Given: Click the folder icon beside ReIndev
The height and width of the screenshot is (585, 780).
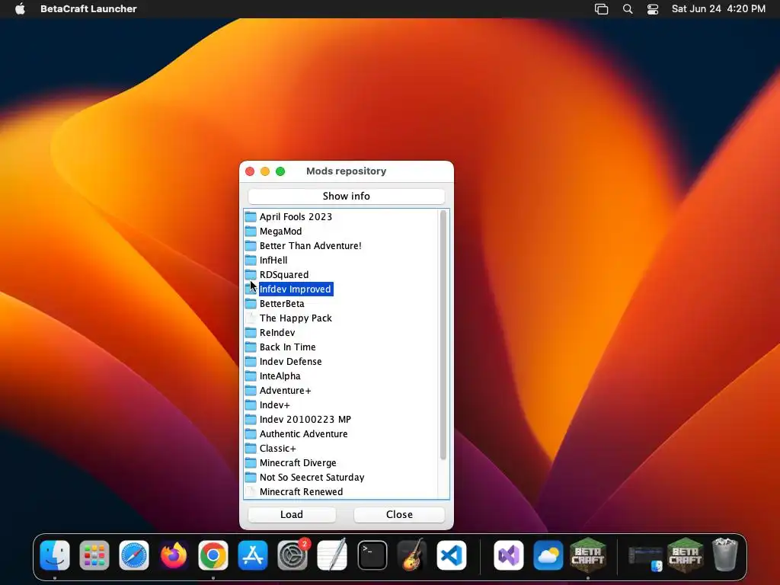Looking at the screenshot, I should pyautogui.click(x=251, y=332).
